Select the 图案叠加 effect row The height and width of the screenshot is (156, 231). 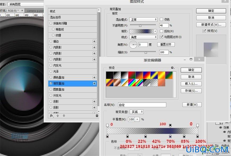coord(72,90)
